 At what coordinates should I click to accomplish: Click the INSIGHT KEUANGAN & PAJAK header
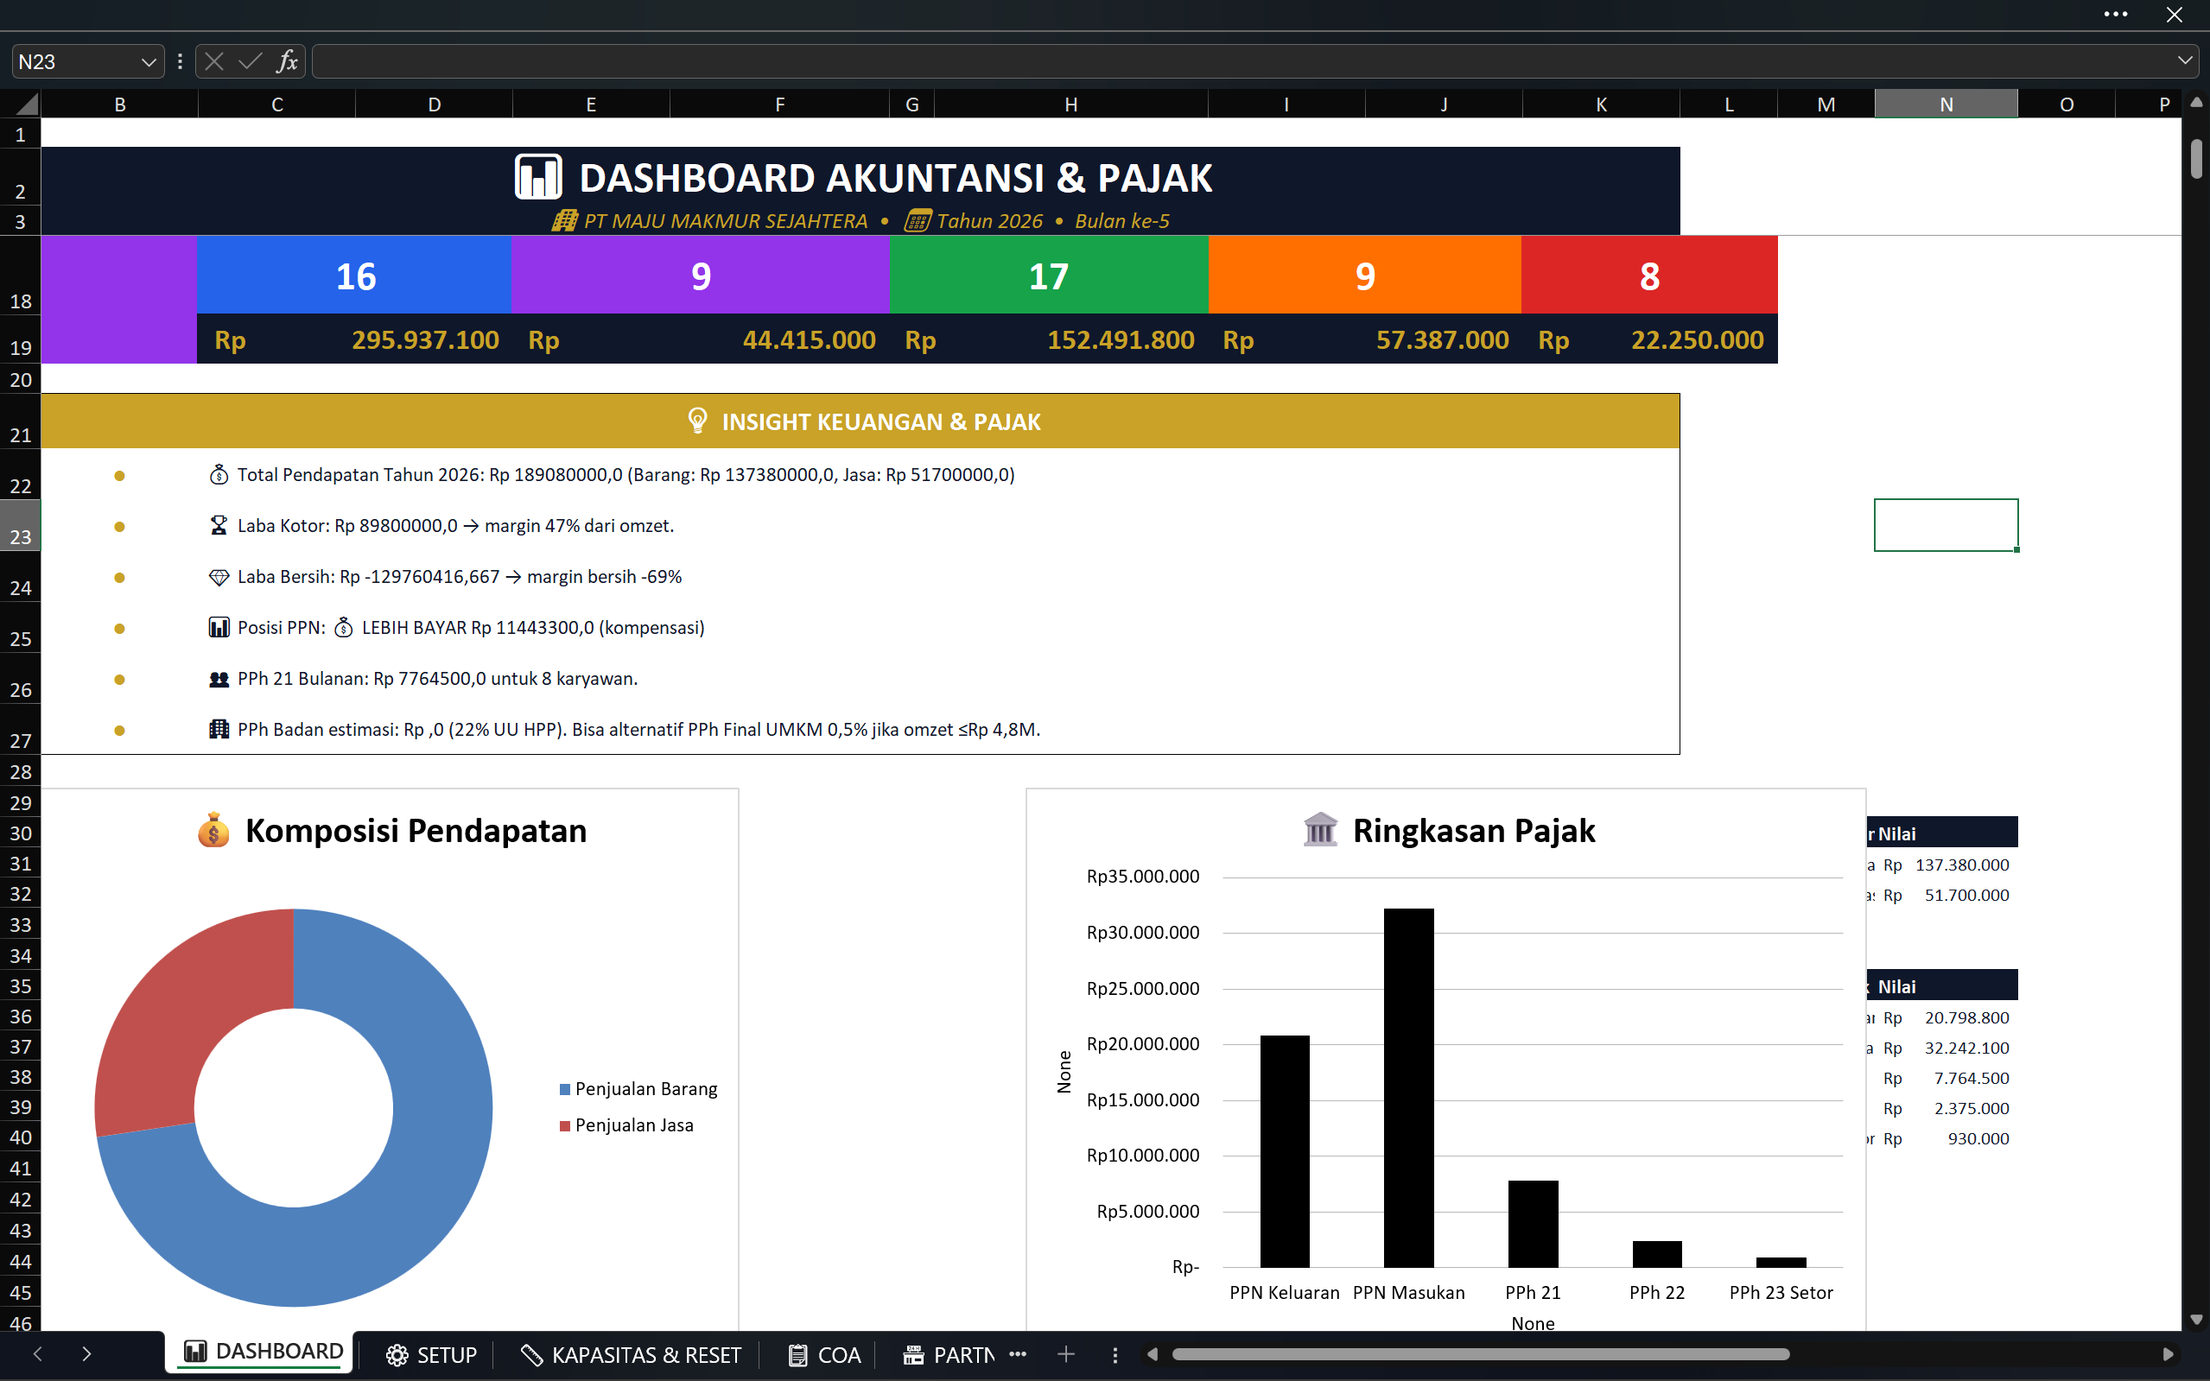[860, 421]
